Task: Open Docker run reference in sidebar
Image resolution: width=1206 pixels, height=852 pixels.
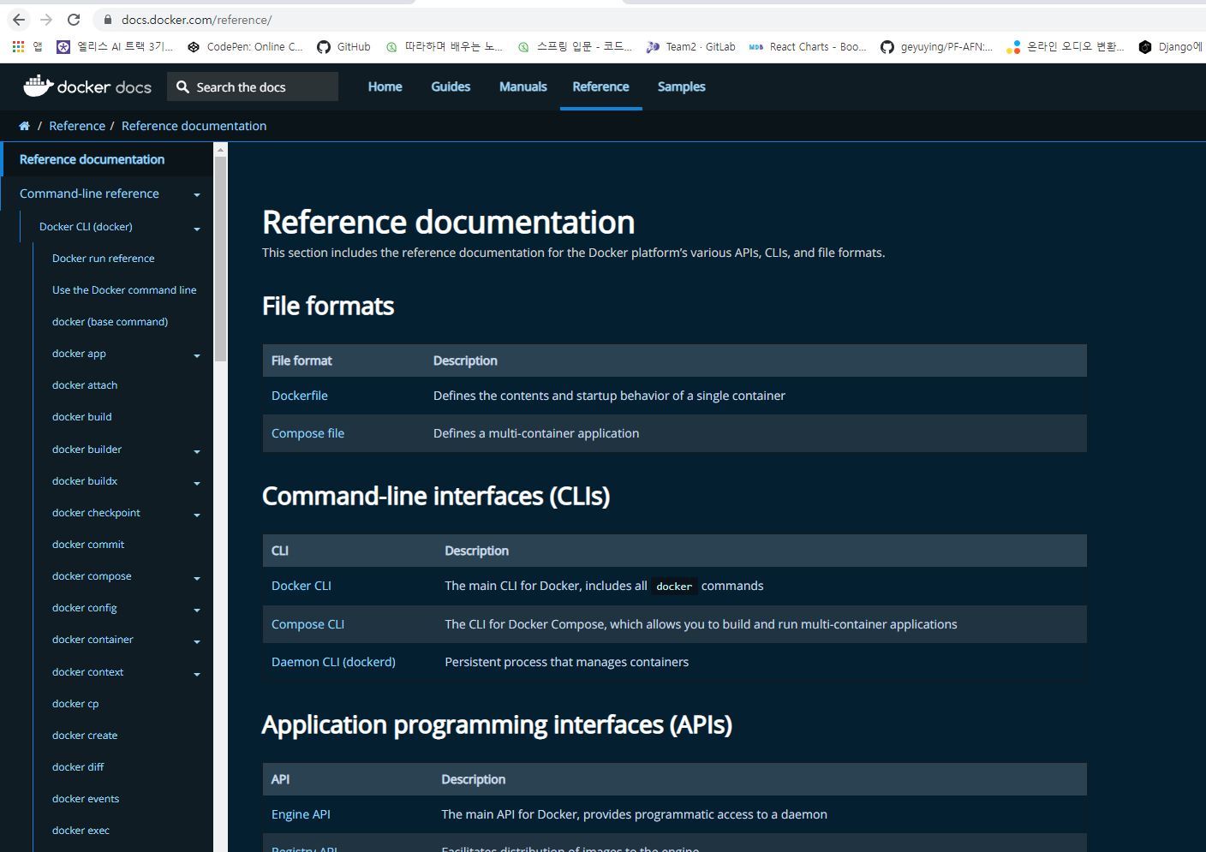Action: click(104, 259)
